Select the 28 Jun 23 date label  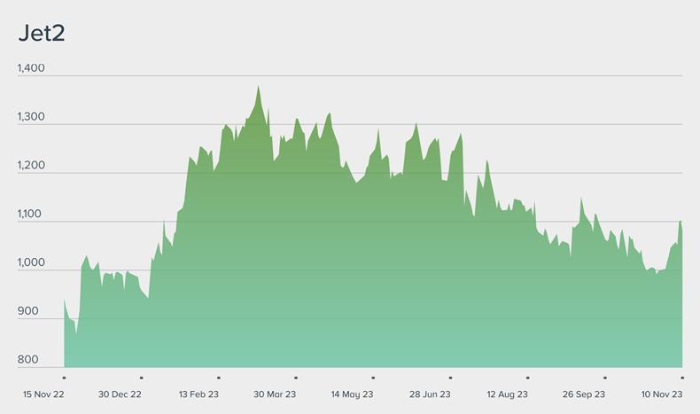(430, 394)
